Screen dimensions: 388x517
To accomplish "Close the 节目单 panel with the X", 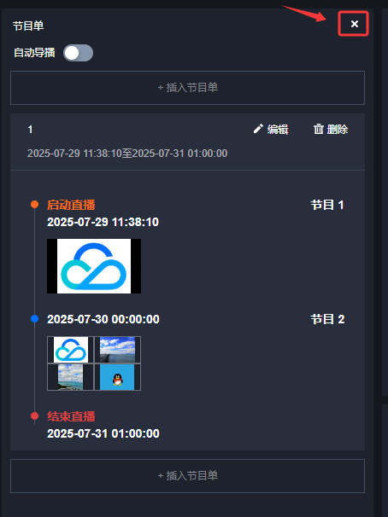I will (355, 24).
